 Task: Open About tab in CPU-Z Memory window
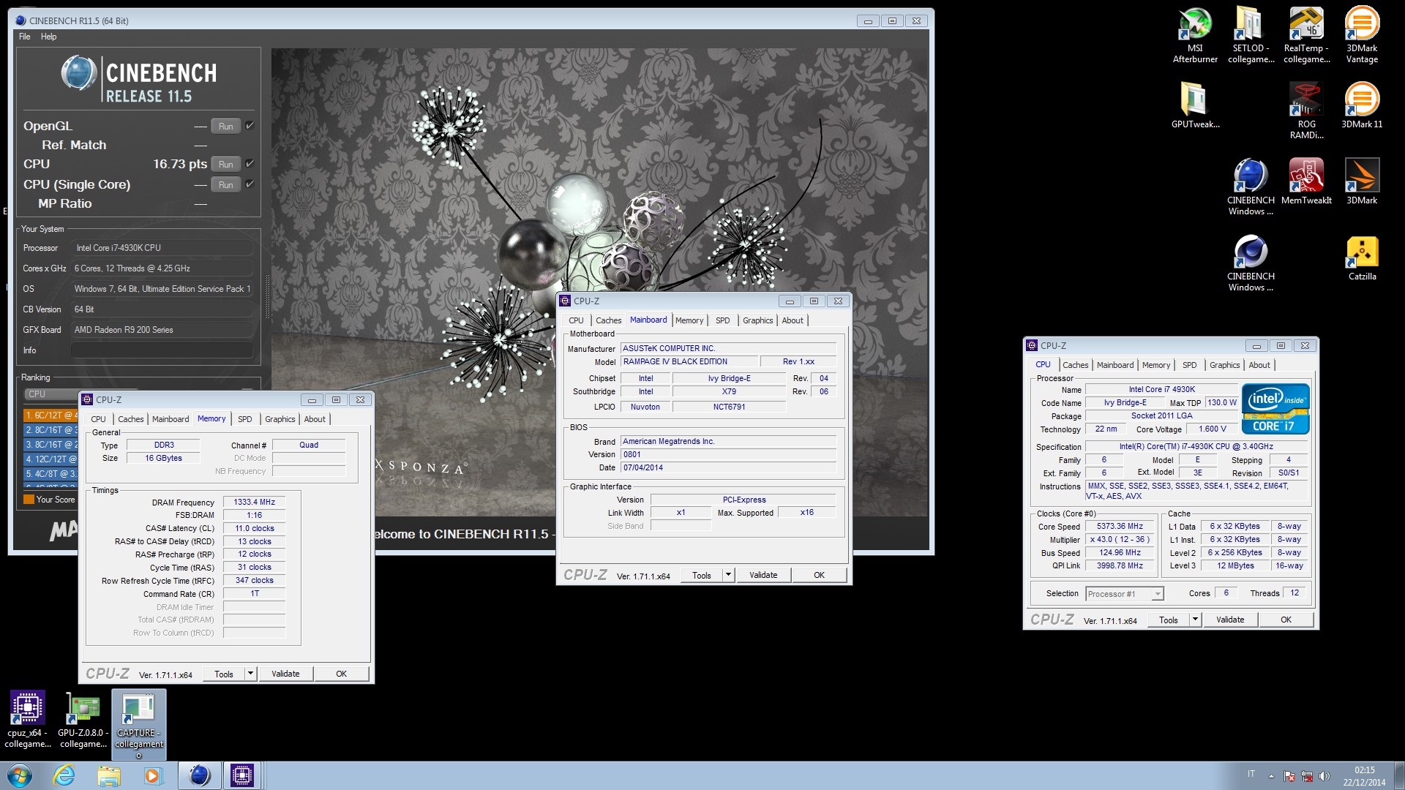click(315, 419)
